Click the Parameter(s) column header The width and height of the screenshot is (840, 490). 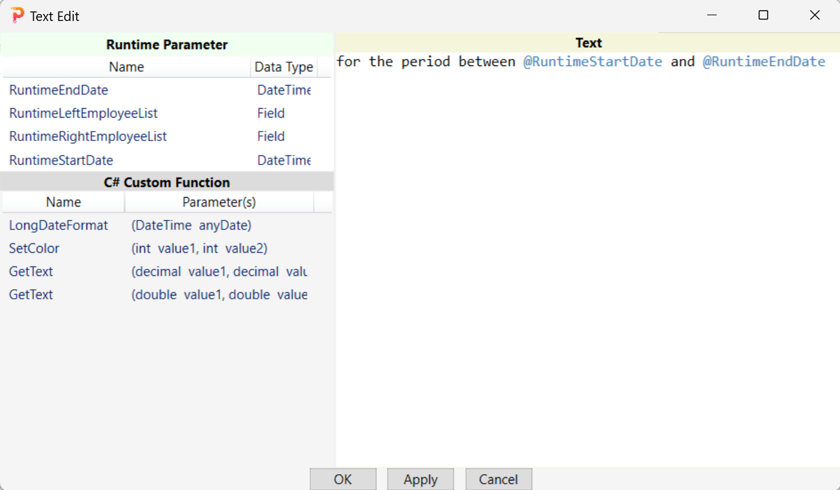click(219, 202)
